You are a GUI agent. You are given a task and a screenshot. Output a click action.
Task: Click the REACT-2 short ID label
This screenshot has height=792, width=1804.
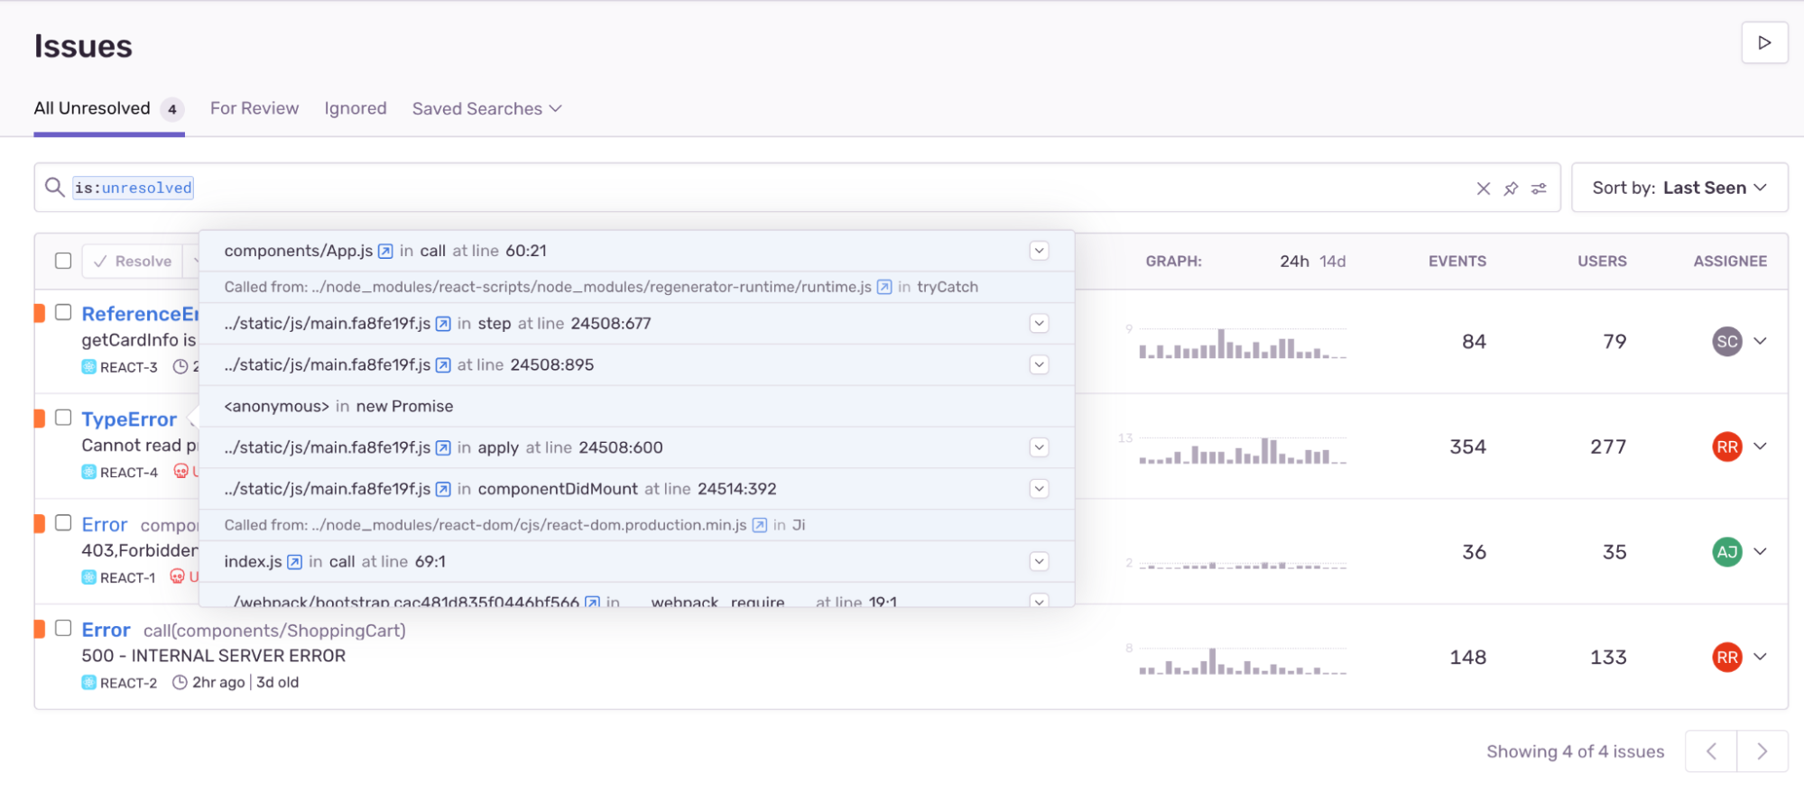click(x=128, y=683)
